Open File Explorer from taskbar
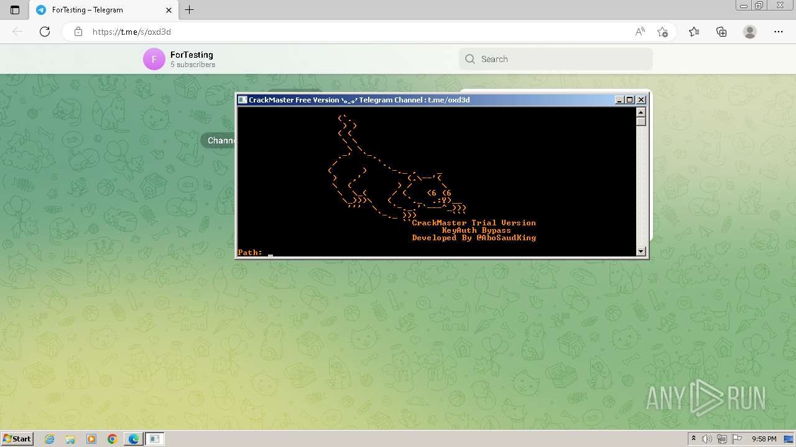 point(70,439)
